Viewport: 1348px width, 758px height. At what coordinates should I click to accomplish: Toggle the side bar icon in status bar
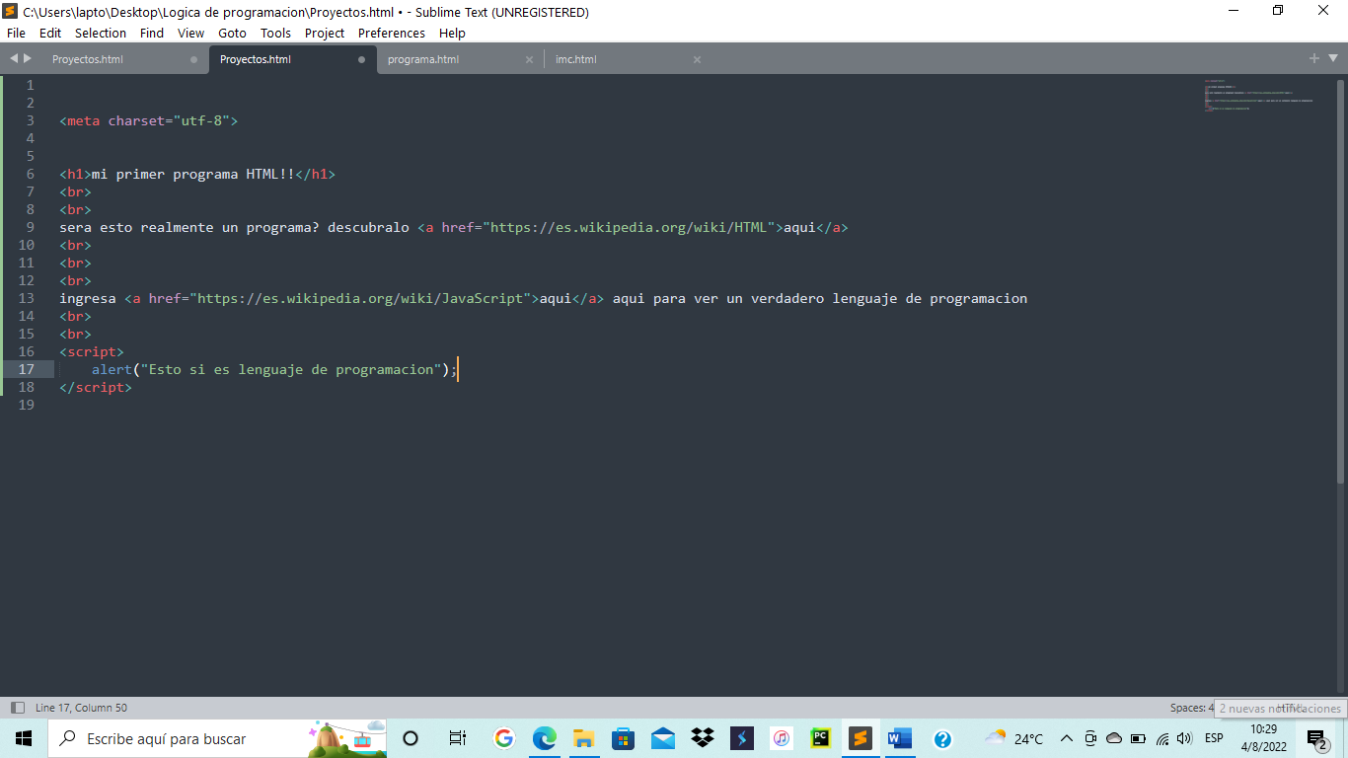[17, 708]
